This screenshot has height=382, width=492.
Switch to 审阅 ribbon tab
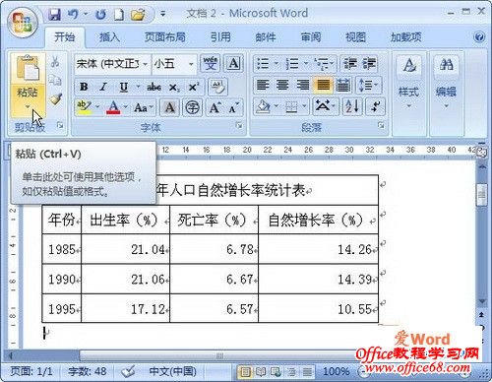pos(311,37)
